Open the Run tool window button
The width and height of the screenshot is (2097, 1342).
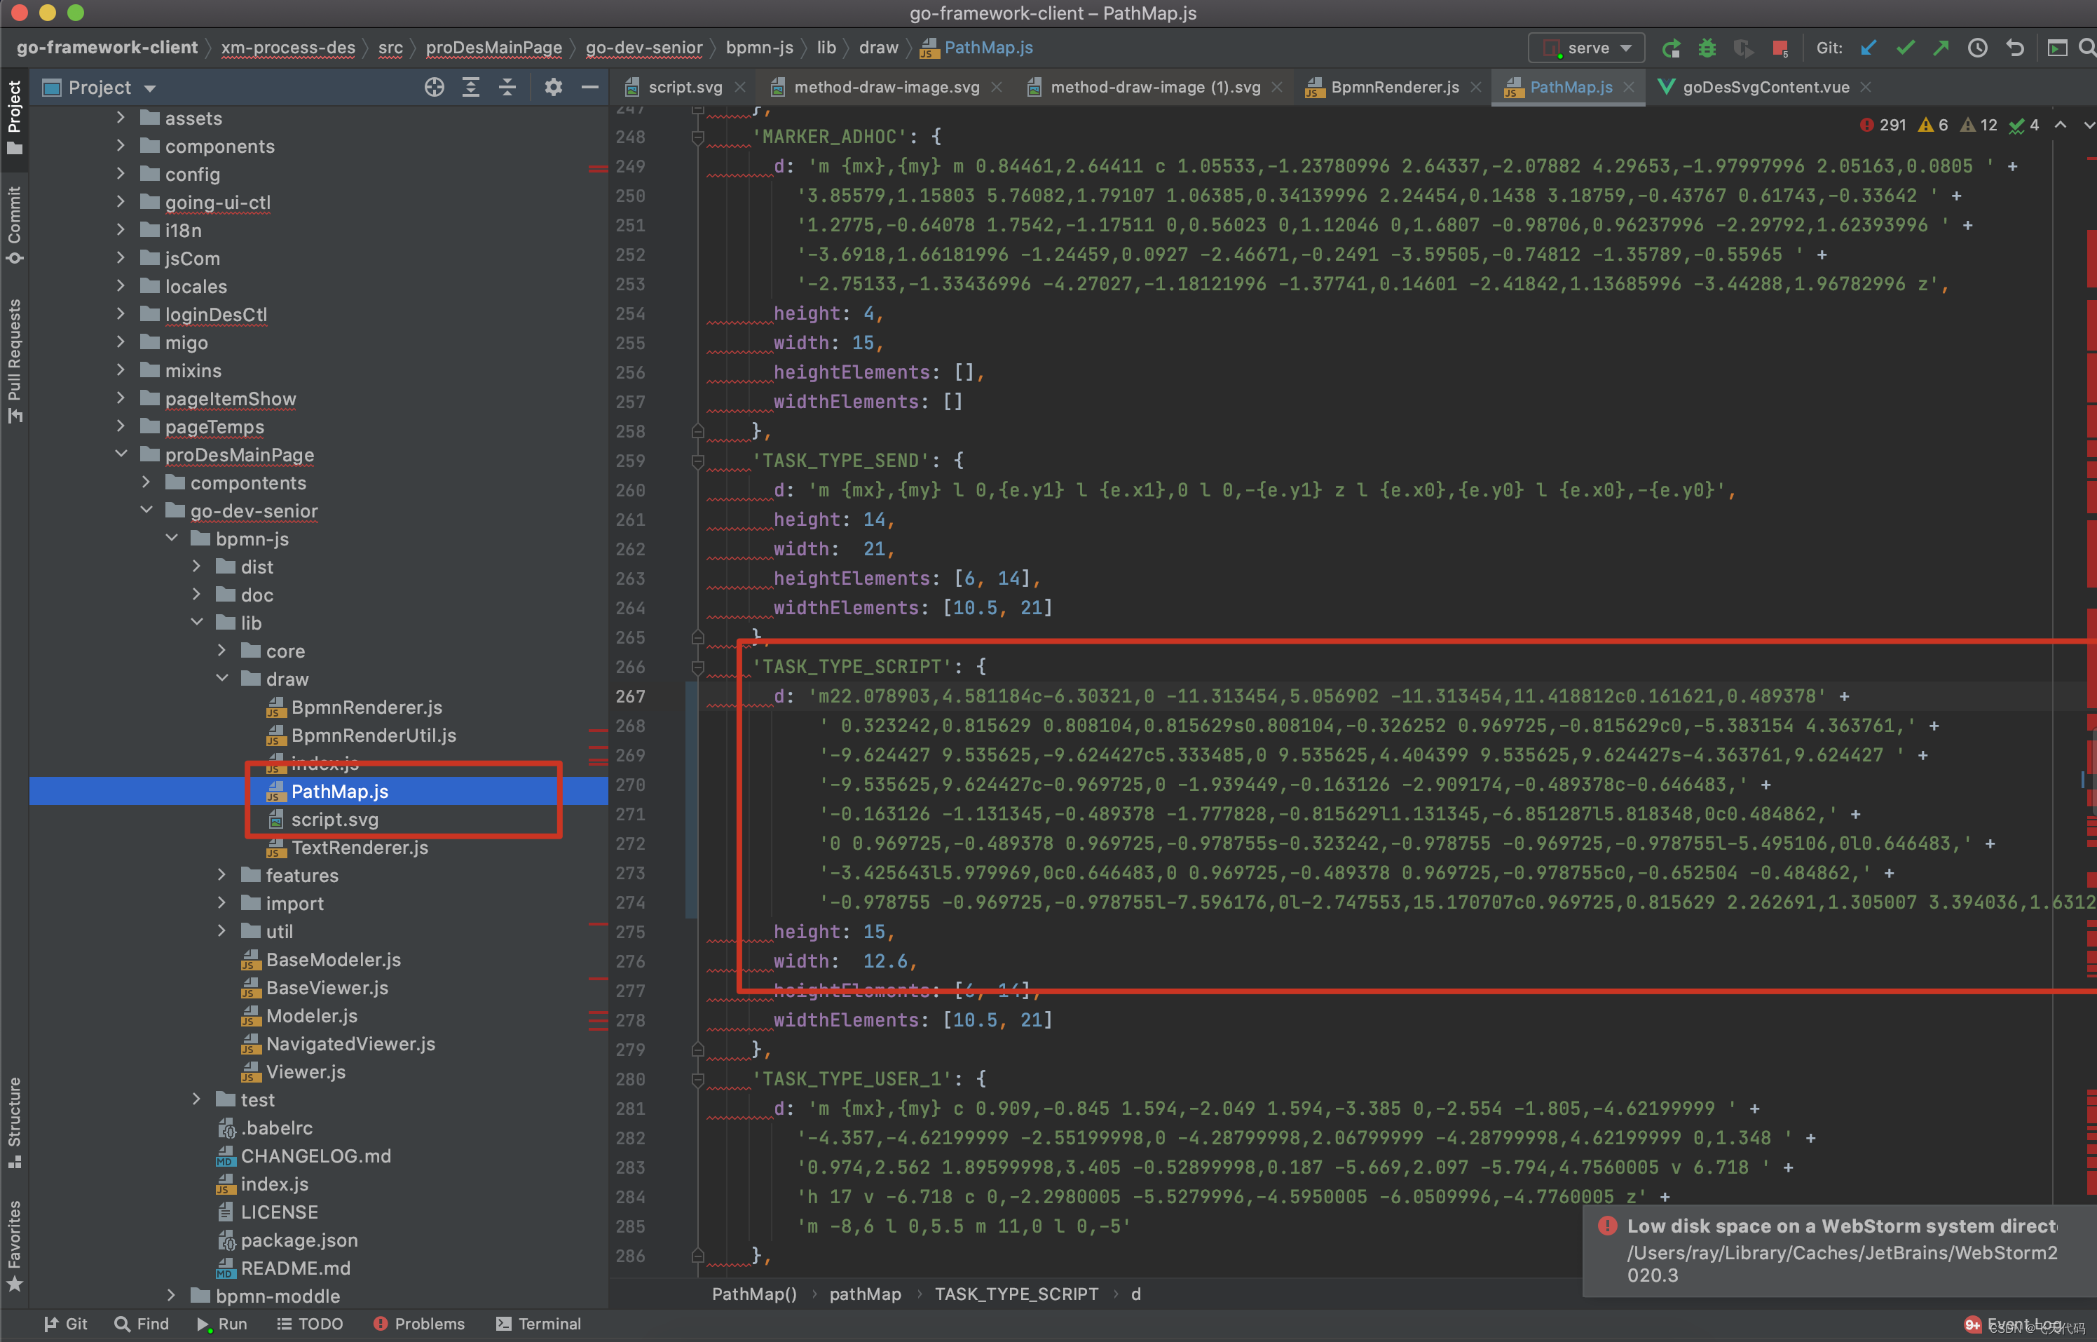tap(221, 1323)
